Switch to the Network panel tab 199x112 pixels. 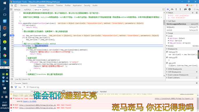(x=50, y=6)
